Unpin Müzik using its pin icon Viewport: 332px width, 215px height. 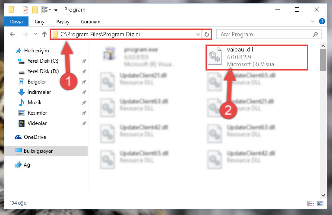click(x=84, y=103)
